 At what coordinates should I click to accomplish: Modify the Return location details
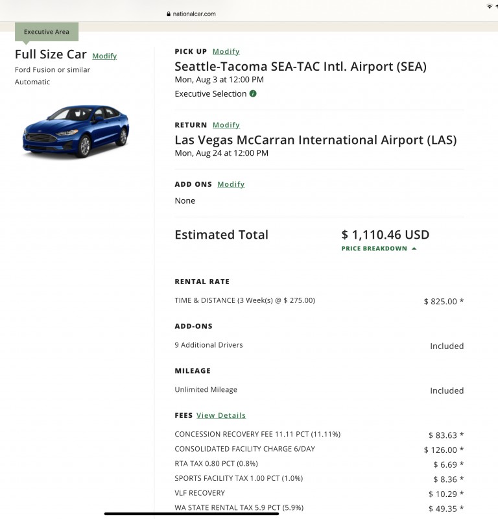[226, 125]
